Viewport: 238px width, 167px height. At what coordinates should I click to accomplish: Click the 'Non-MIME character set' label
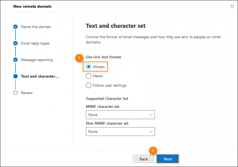(x=107, y=123)
